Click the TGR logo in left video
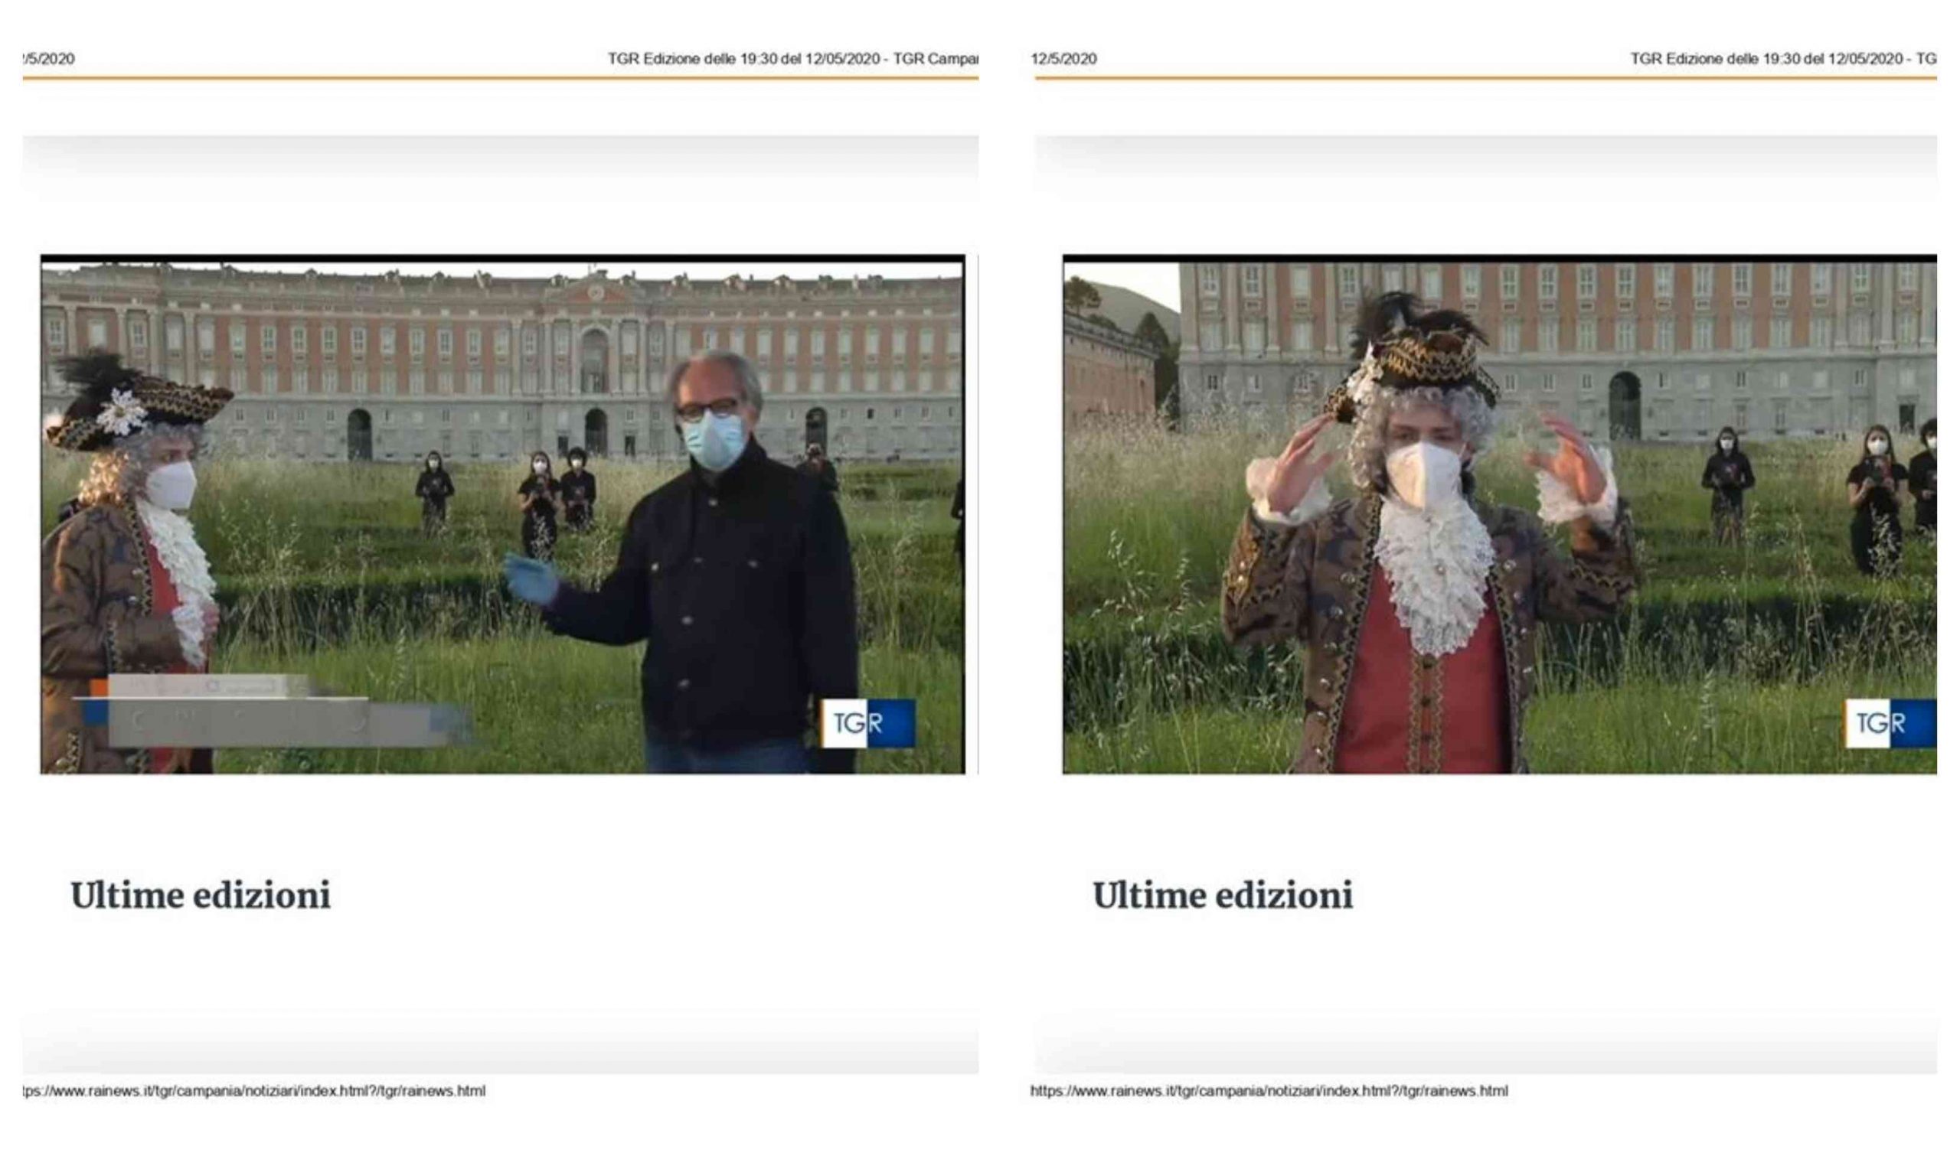1960x1150 pixels. click(x=868, y=723)
